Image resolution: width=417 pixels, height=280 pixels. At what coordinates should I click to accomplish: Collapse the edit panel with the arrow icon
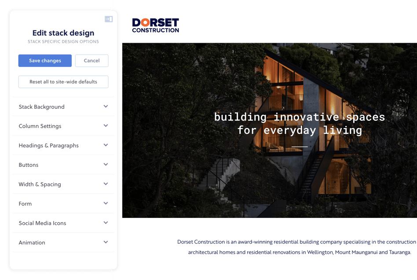click(x=109, y=19)
